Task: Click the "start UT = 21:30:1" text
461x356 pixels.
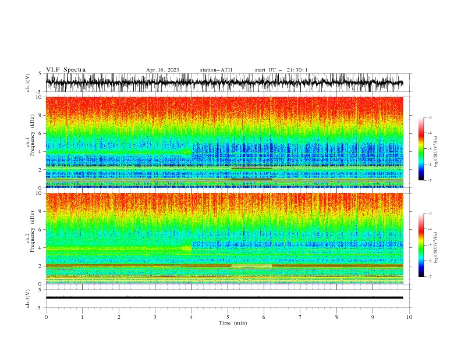Action: [x=281, y=70]
